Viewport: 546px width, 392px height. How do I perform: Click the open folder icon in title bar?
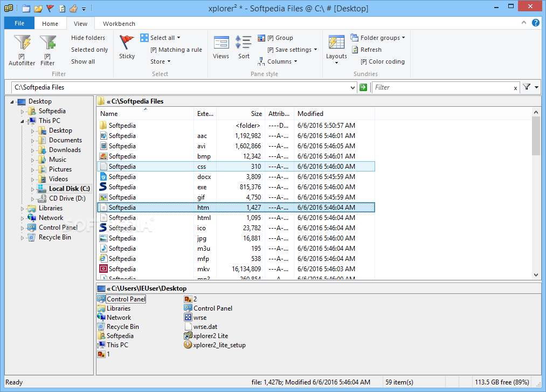(x=38, y=9)
